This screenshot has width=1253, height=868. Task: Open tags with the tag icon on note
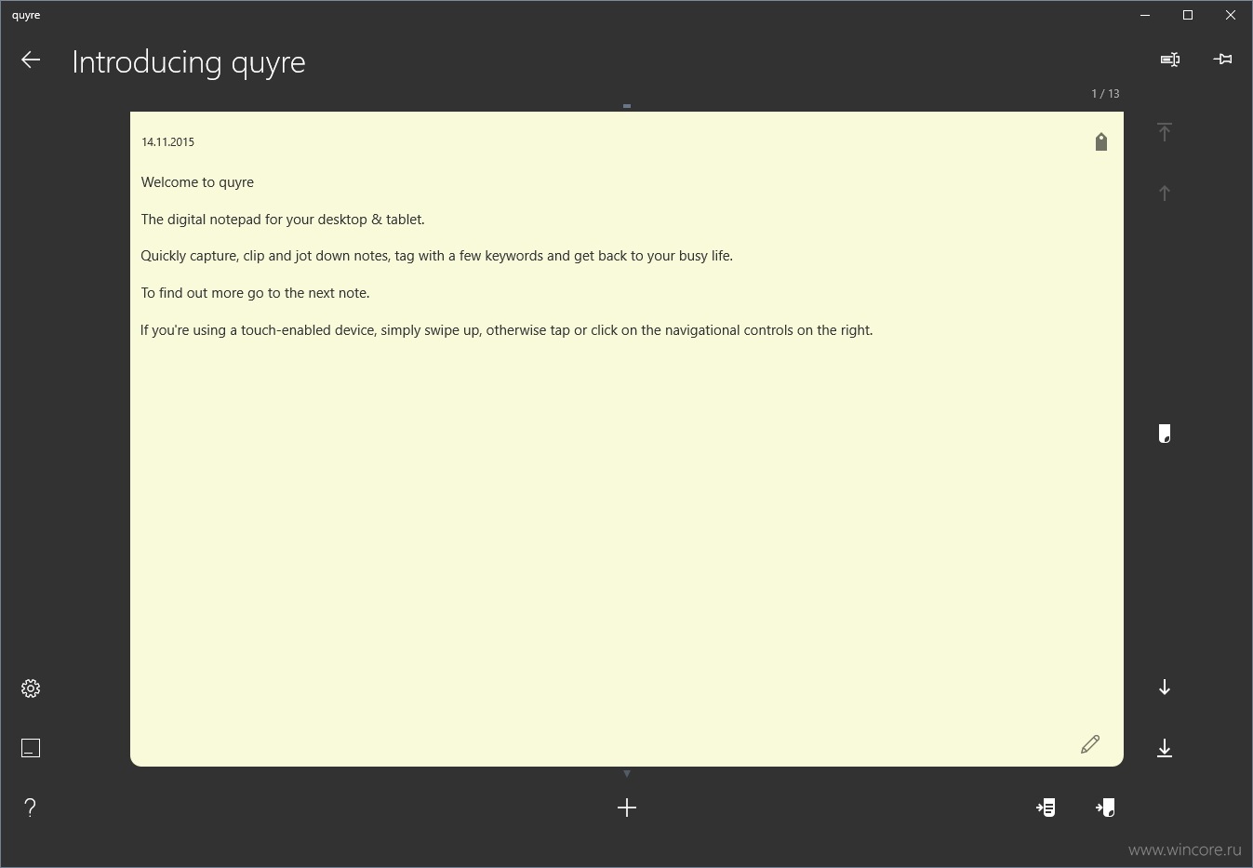[x=1101, y=141]
